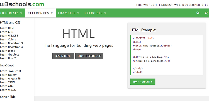Open Learn Graphics link
The height and width of the screenshot is (101, 209).
pyautogui.click(x=9, y=55)
